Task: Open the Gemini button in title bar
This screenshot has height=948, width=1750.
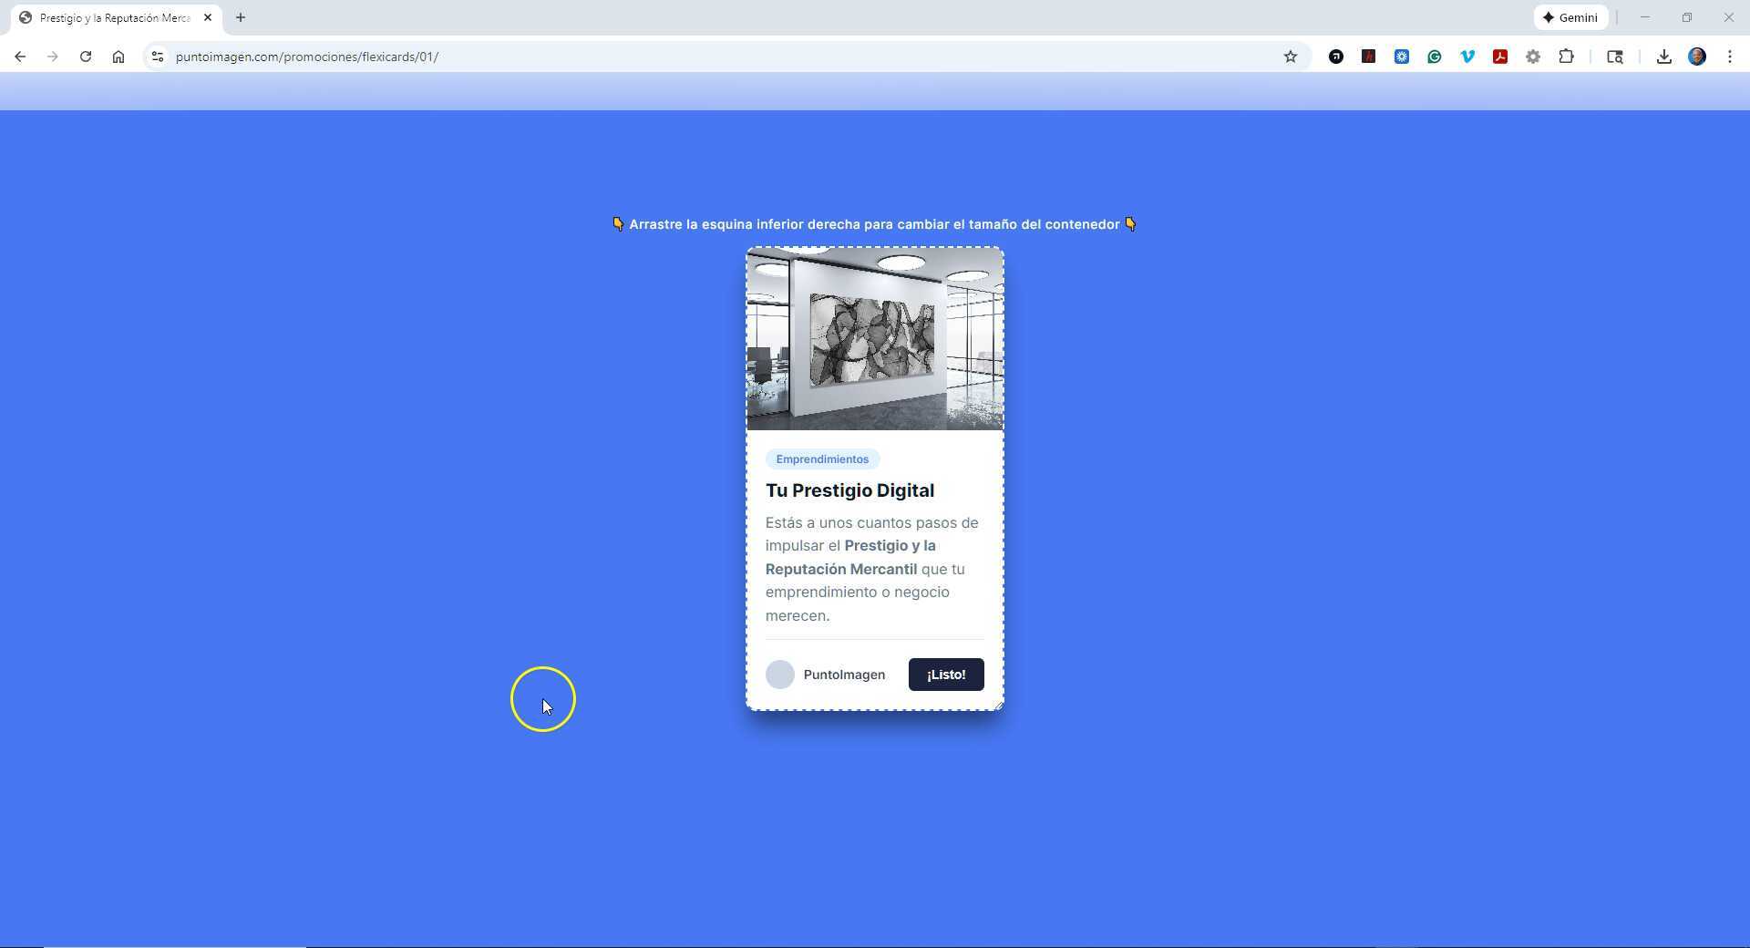Action: click(1570, 17)
